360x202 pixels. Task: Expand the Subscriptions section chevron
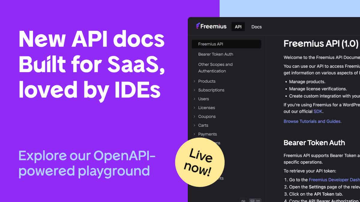coord(194,90)
